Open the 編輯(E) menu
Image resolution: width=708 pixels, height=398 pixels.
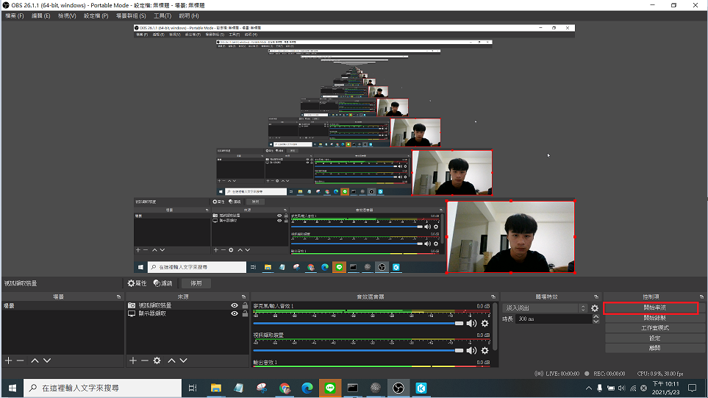[40, 15]
